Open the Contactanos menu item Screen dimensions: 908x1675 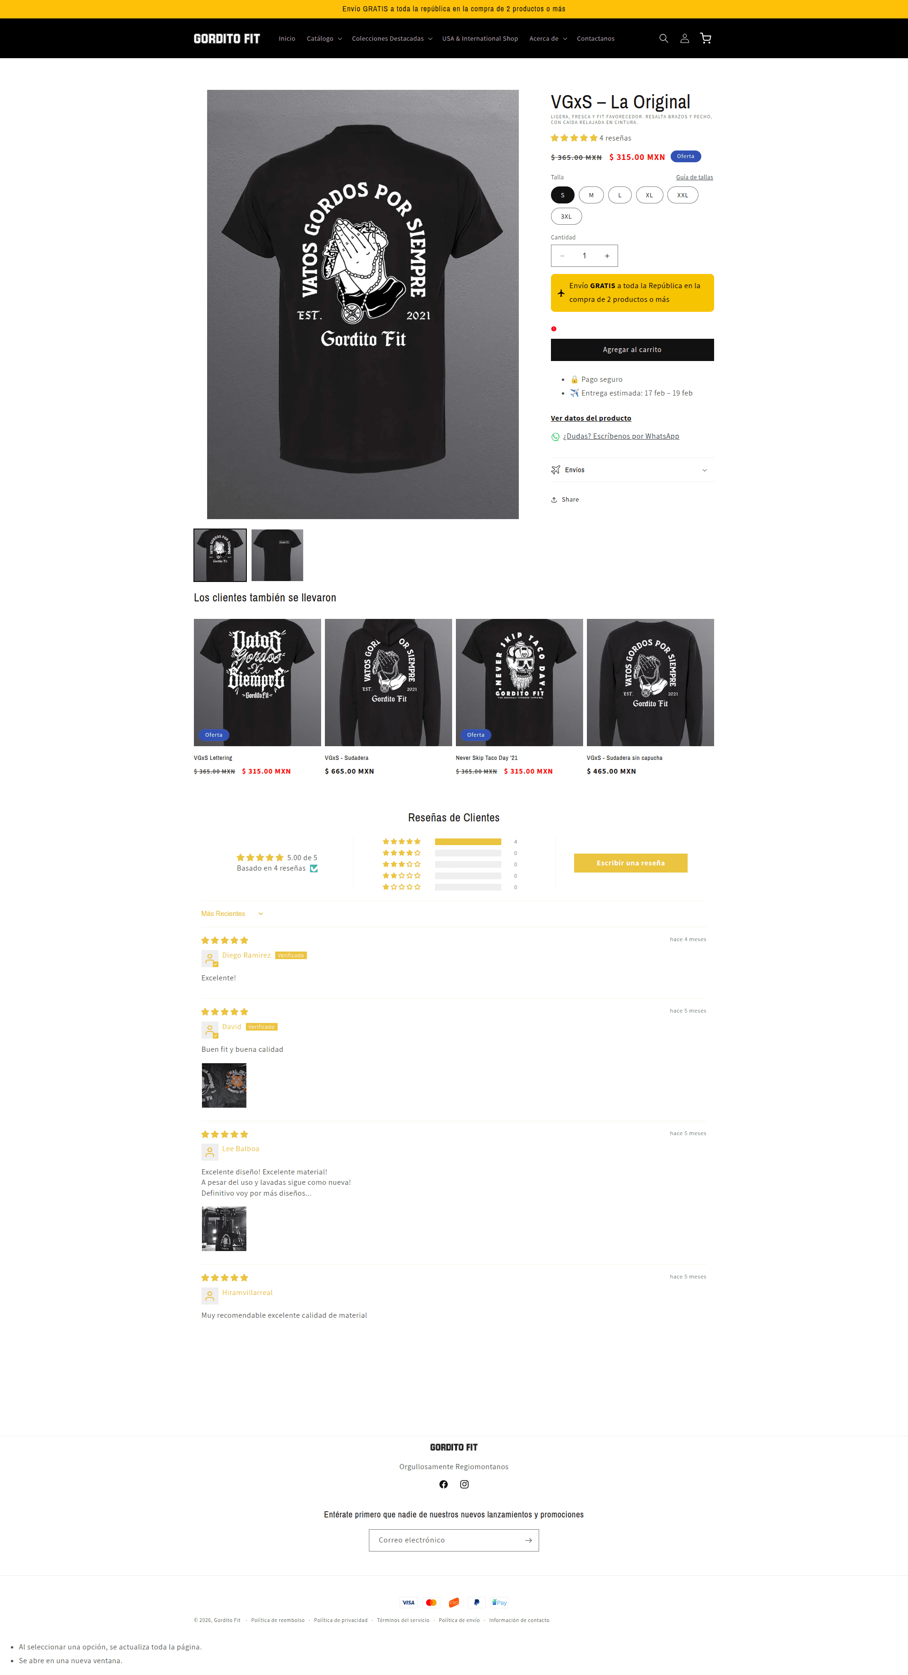pyautogui.click(x=595, y=38)
